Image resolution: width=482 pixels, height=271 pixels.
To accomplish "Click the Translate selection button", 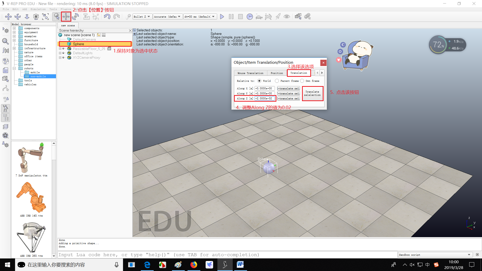I will (x=312, y=93).
